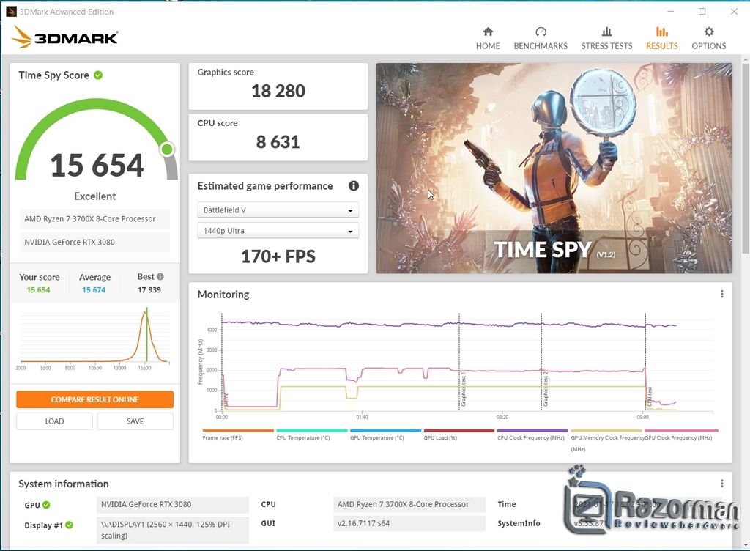Screen dimensions: 750x551
Task: Click the score distribution chart
Action: (94, 338)
